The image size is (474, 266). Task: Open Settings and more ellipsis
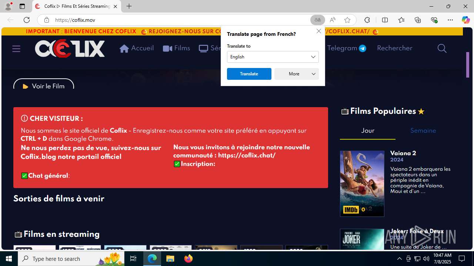pyautogui.click(x=450, y=20)
